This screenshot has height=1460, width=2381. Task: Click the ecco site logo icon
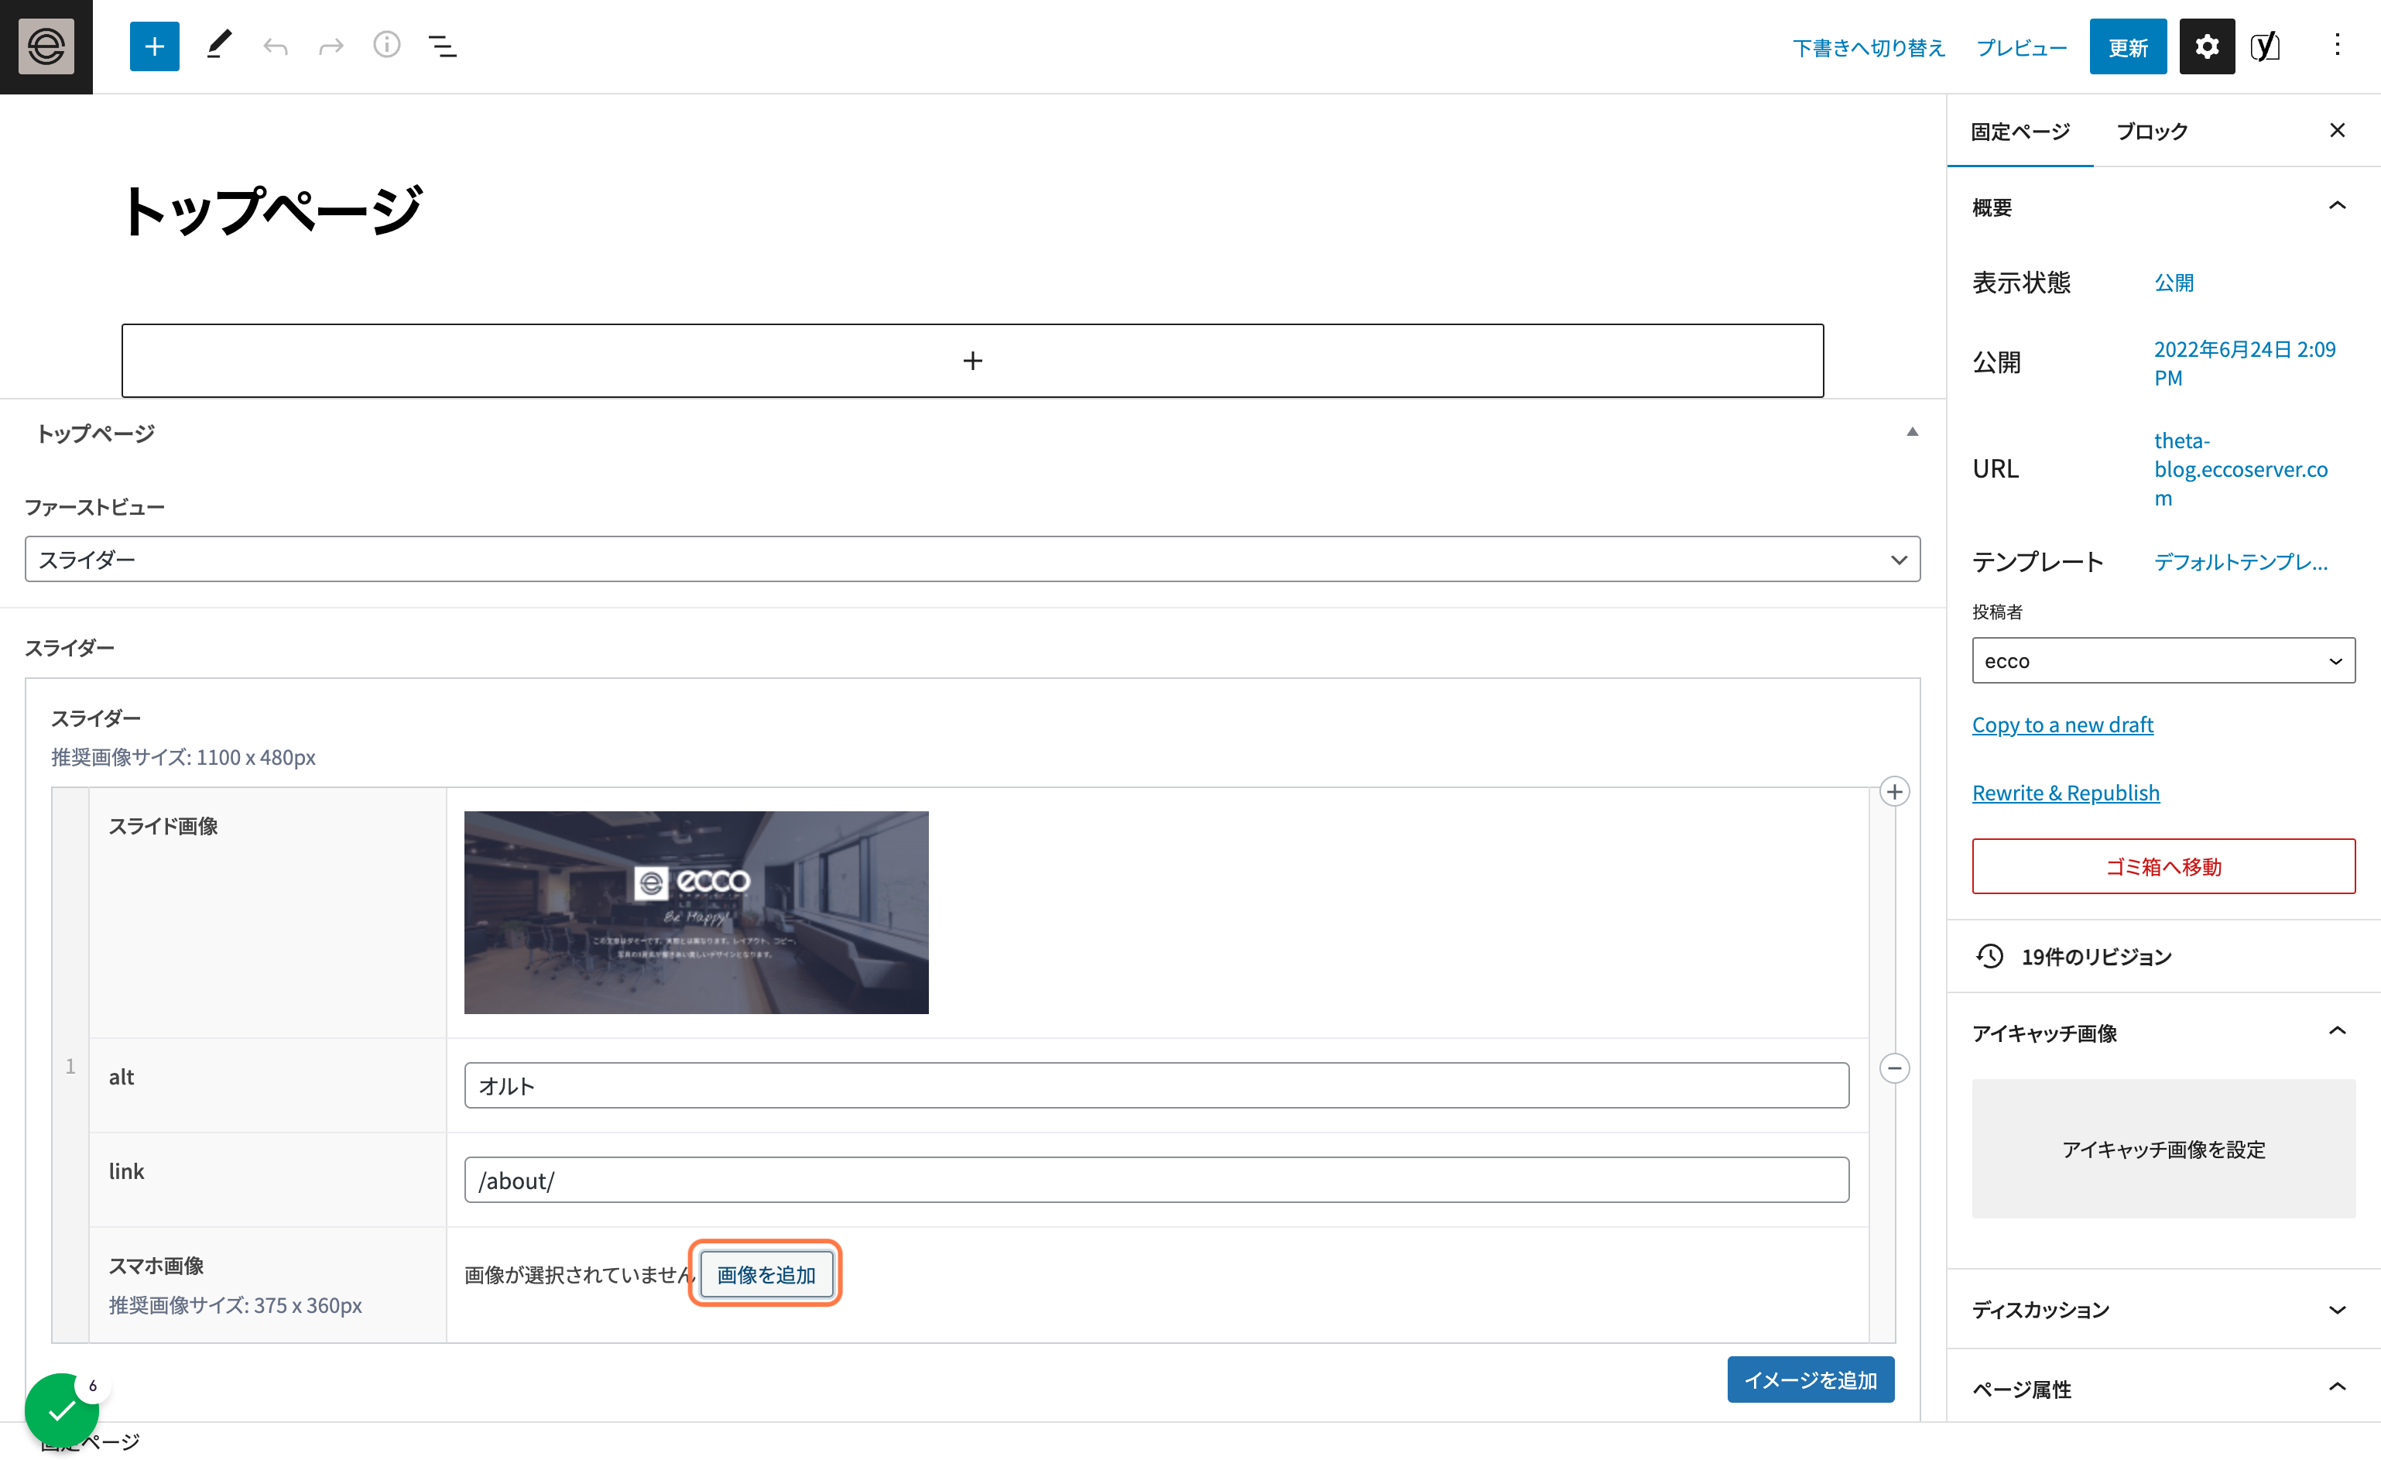[46, 46]
